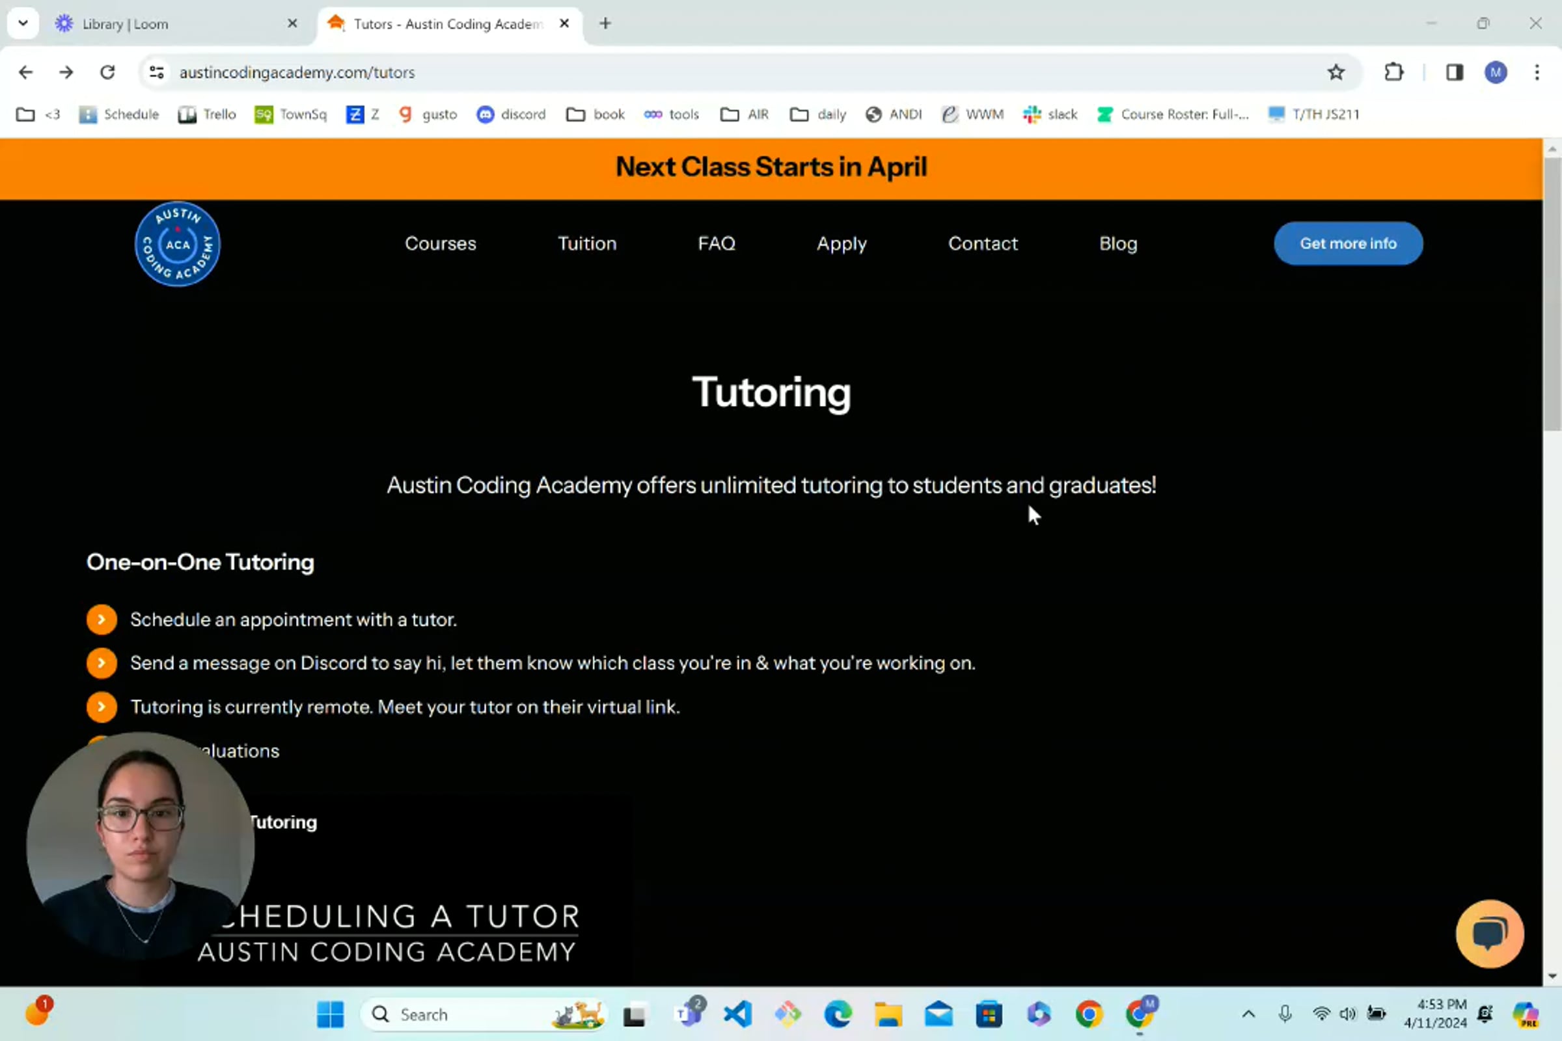The height and width of the screenshot is (1041, 1562).
Task: Open the orange chat widget bubble
Action: [x=1489, y=934]
